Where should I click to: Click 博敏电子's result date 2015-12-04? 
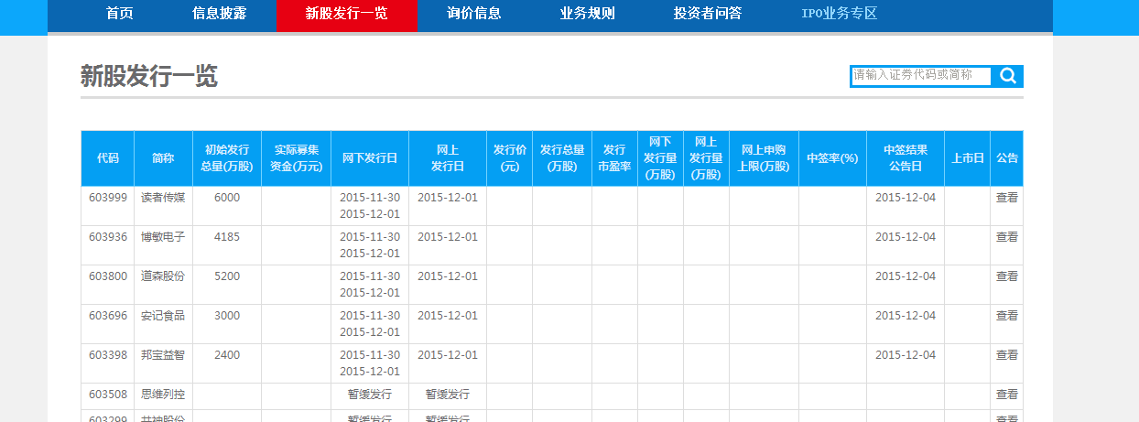[x=906, y=237]
